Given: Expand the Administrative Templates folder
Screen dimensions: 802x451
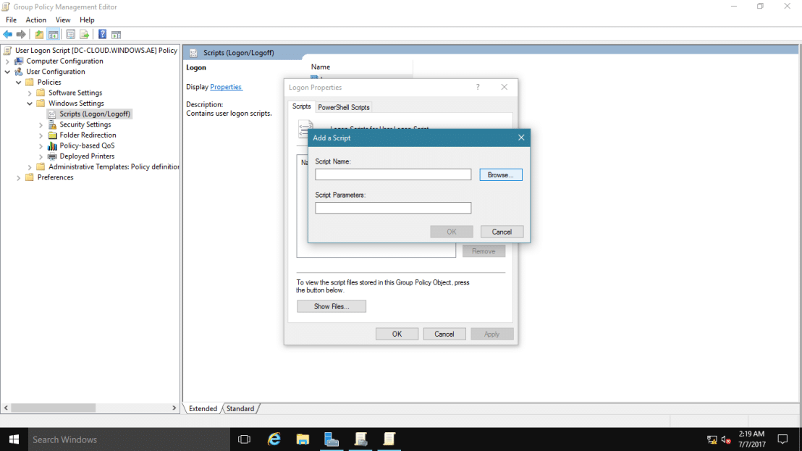Looking at the screenshot, I should 30,167.
